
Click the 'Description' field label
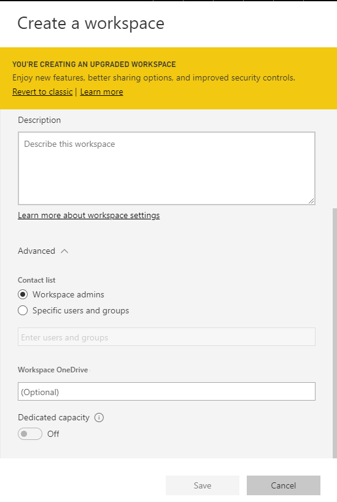[39, 120]
